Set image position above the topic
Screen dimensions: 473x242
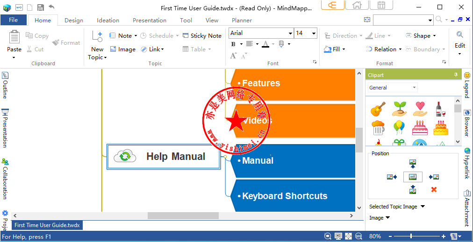click(413, 164)
